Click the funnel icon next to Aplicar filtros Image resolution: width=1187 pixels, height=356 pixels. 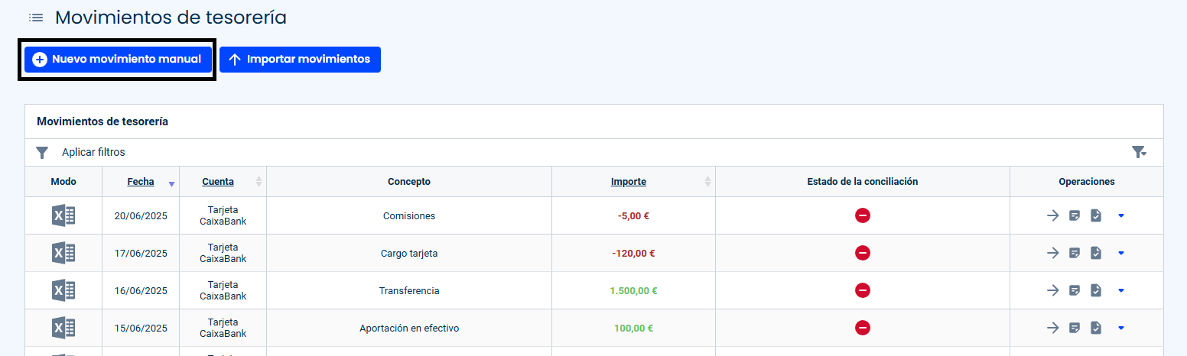(x=42, y=152)
